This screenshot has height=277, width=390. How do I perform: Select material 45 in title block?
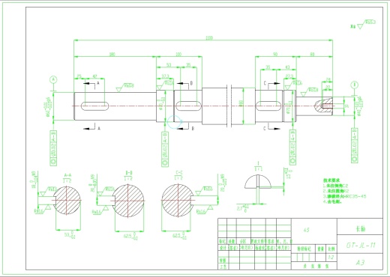point(306,230)
